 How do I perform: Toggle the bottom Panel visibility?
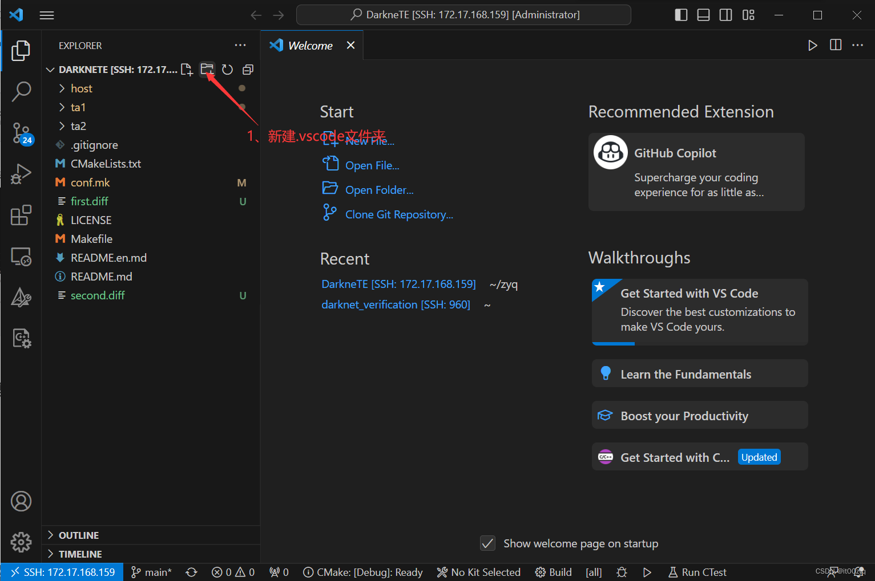(704, 15)
